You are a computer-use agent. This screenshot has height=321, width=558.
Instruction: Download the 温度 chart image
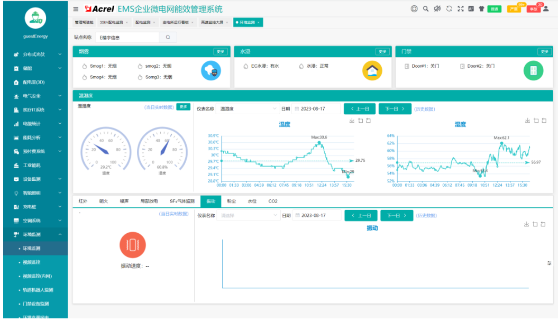(352, 121)
